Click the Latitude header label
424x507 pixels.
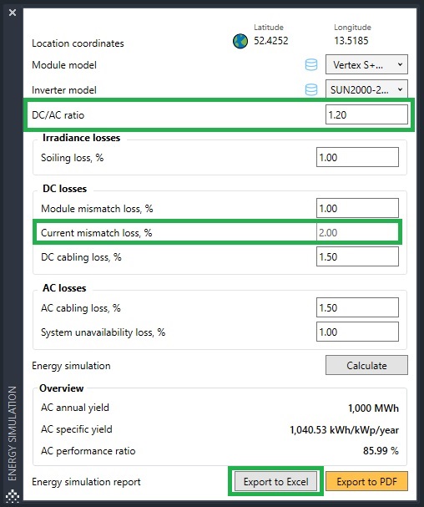[269, 28]
